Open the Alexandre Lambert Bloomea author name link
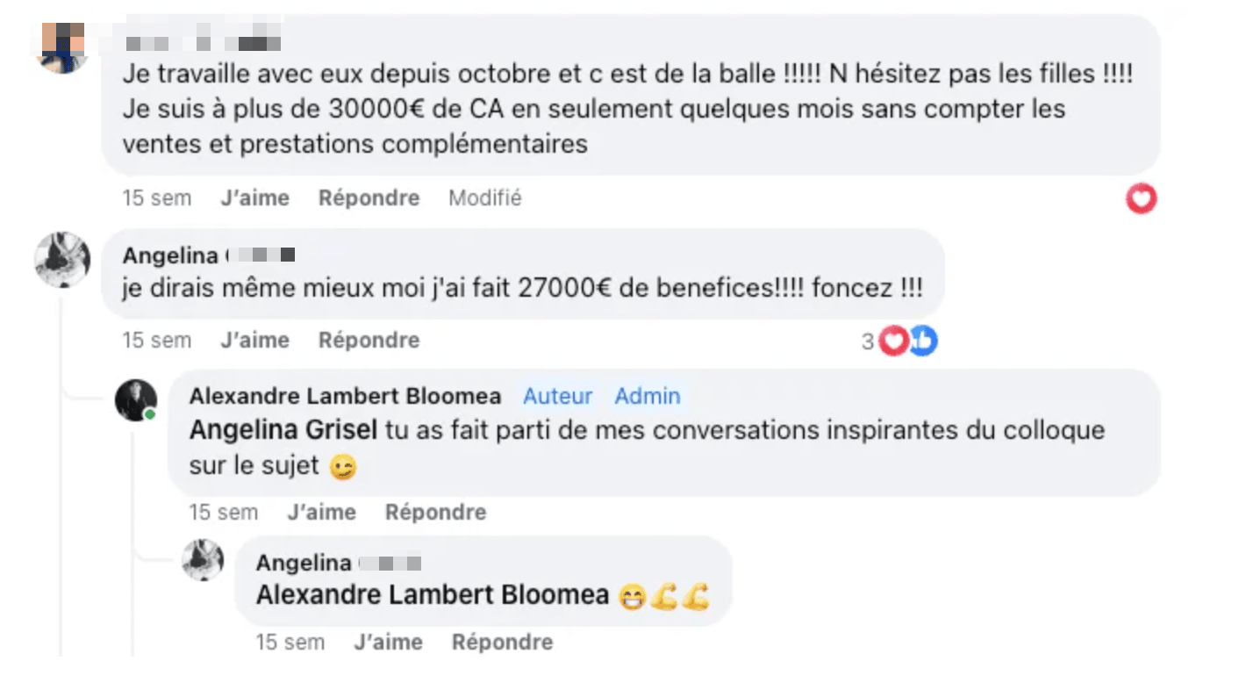This screenshot has height=697, width=1246. (x=345, y=397)
